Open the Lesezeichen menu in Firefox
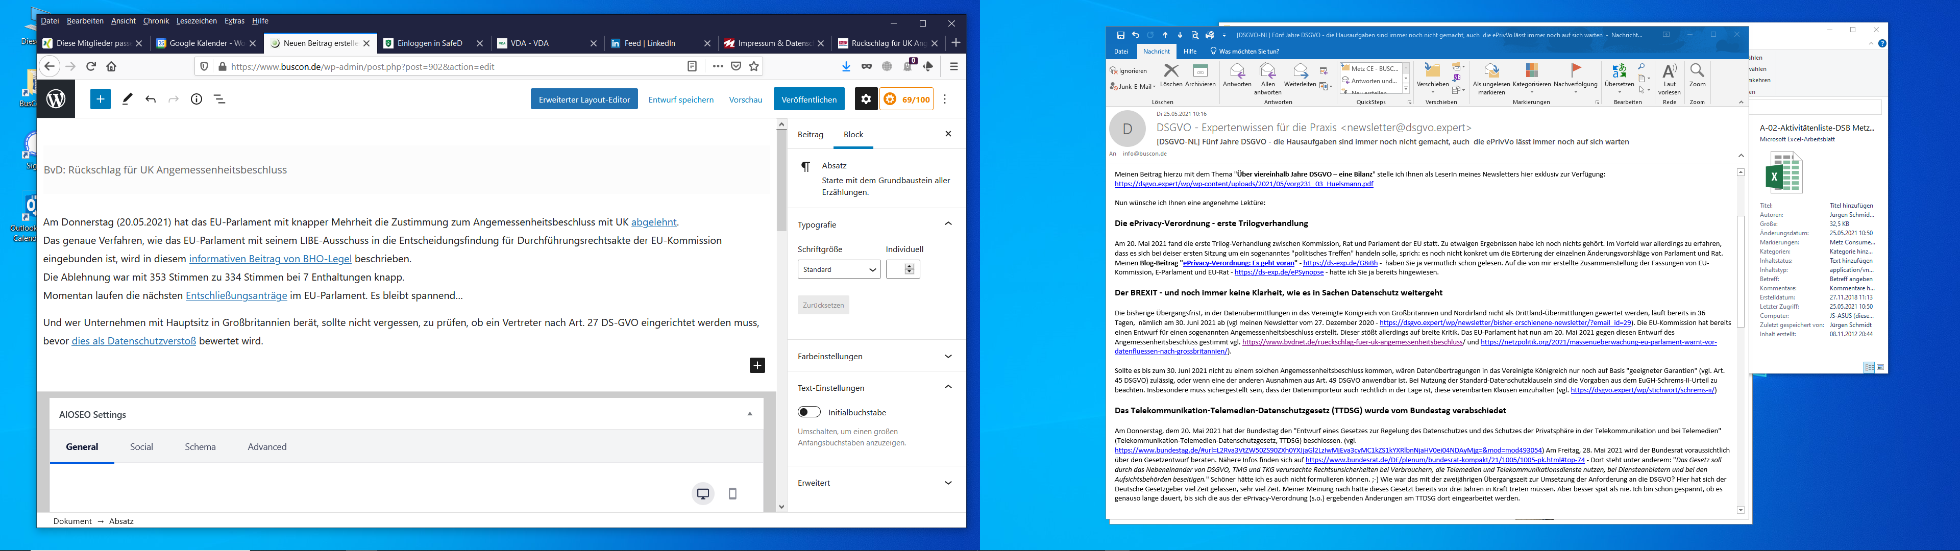Viewport: 1960px width, 551px height. [197, 21]
